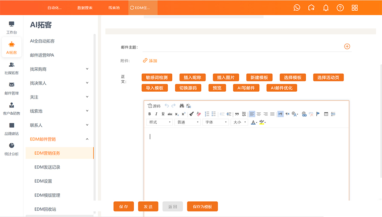Expand the 关注 menu
The height and width of the screenshot is (217, 382).
click(x=60, y=97)
